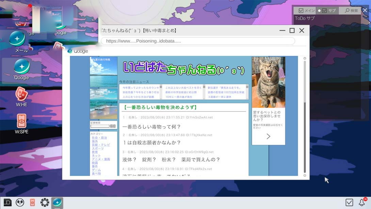Image resolution: width=371 pixels, height=209 pixels.
Task: Click the browser address bar URL
Action: pyautogui.click(x=198, y=41)
